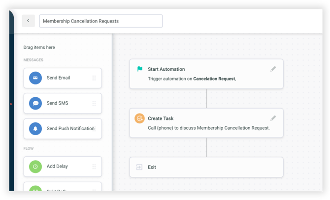Edit the Start Automation step with pencil
The image size is (330, 200).
pyautogui.click(x=273, y=69)
